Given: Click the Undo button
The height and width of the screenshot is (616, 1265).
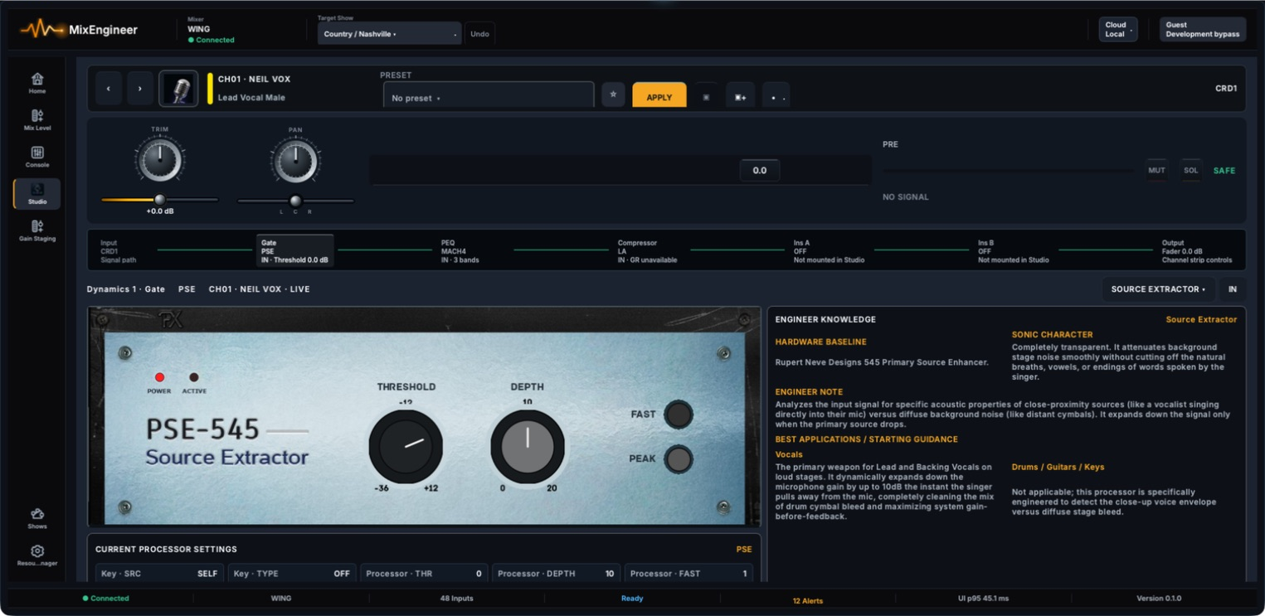Looking at the screenshot, I should (x=480, y=34).
